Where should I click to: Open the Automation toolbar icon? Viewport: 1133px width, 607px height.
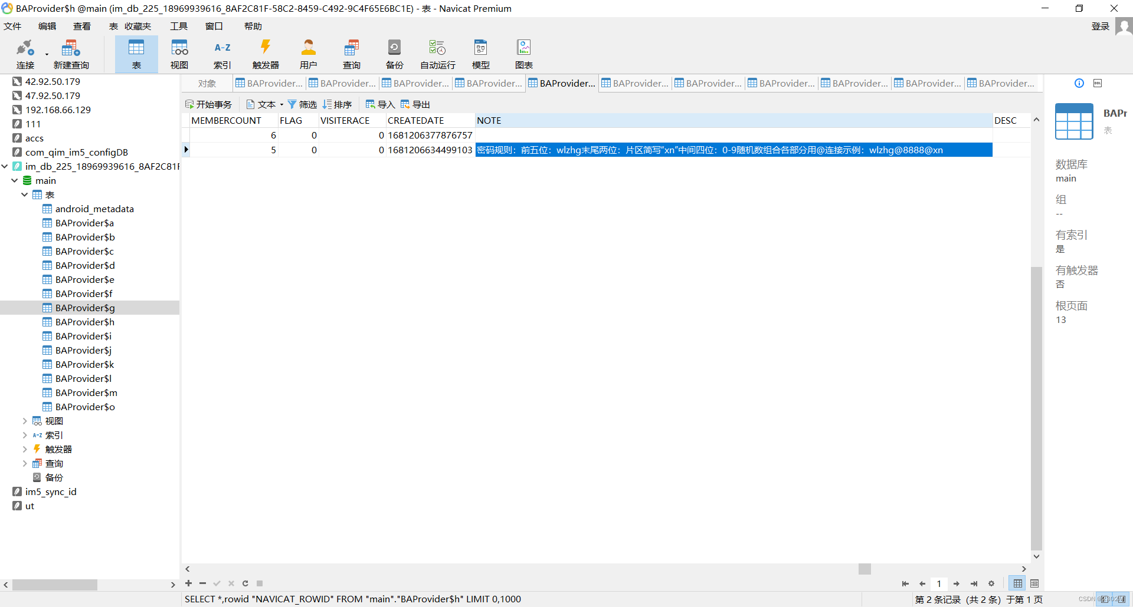(x=438, y=54)
